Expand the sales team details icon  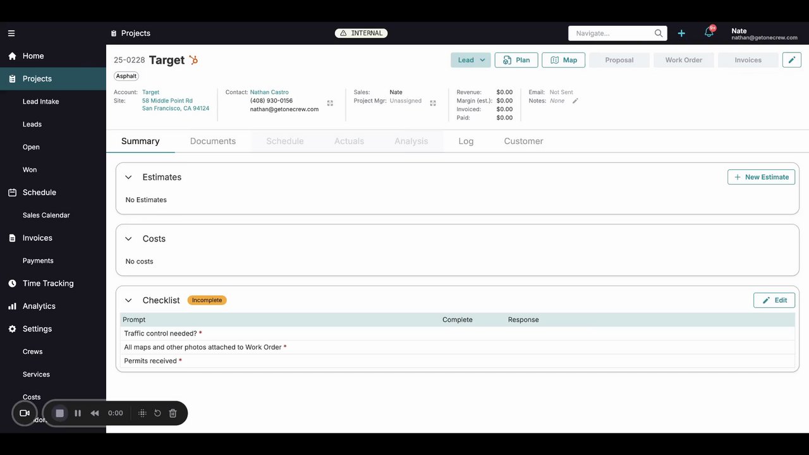coord(433,103)
